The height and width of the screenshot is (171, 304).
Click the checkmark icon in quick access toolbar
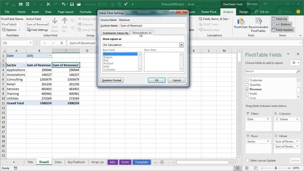point(126,4)
